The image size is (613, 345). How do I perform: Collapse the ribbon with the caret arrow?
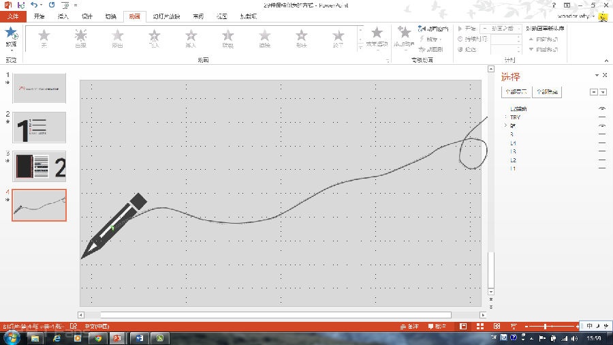606,61
